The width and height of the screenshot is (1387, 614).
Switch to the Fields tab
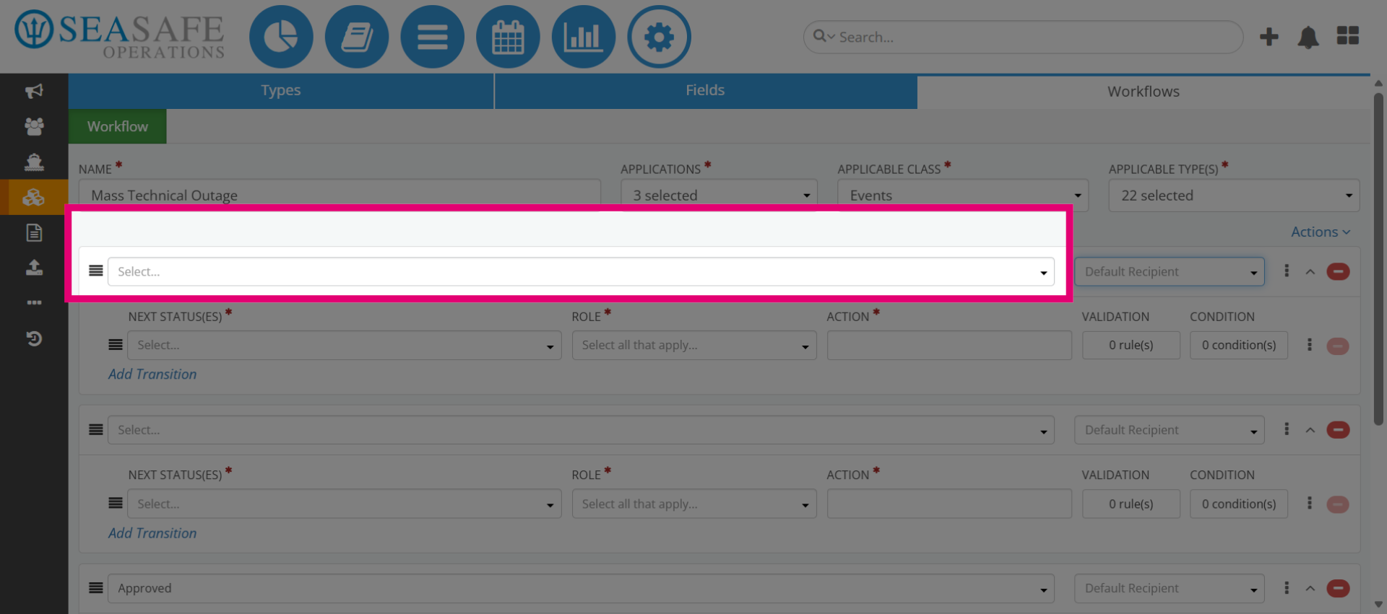point(705,91)
